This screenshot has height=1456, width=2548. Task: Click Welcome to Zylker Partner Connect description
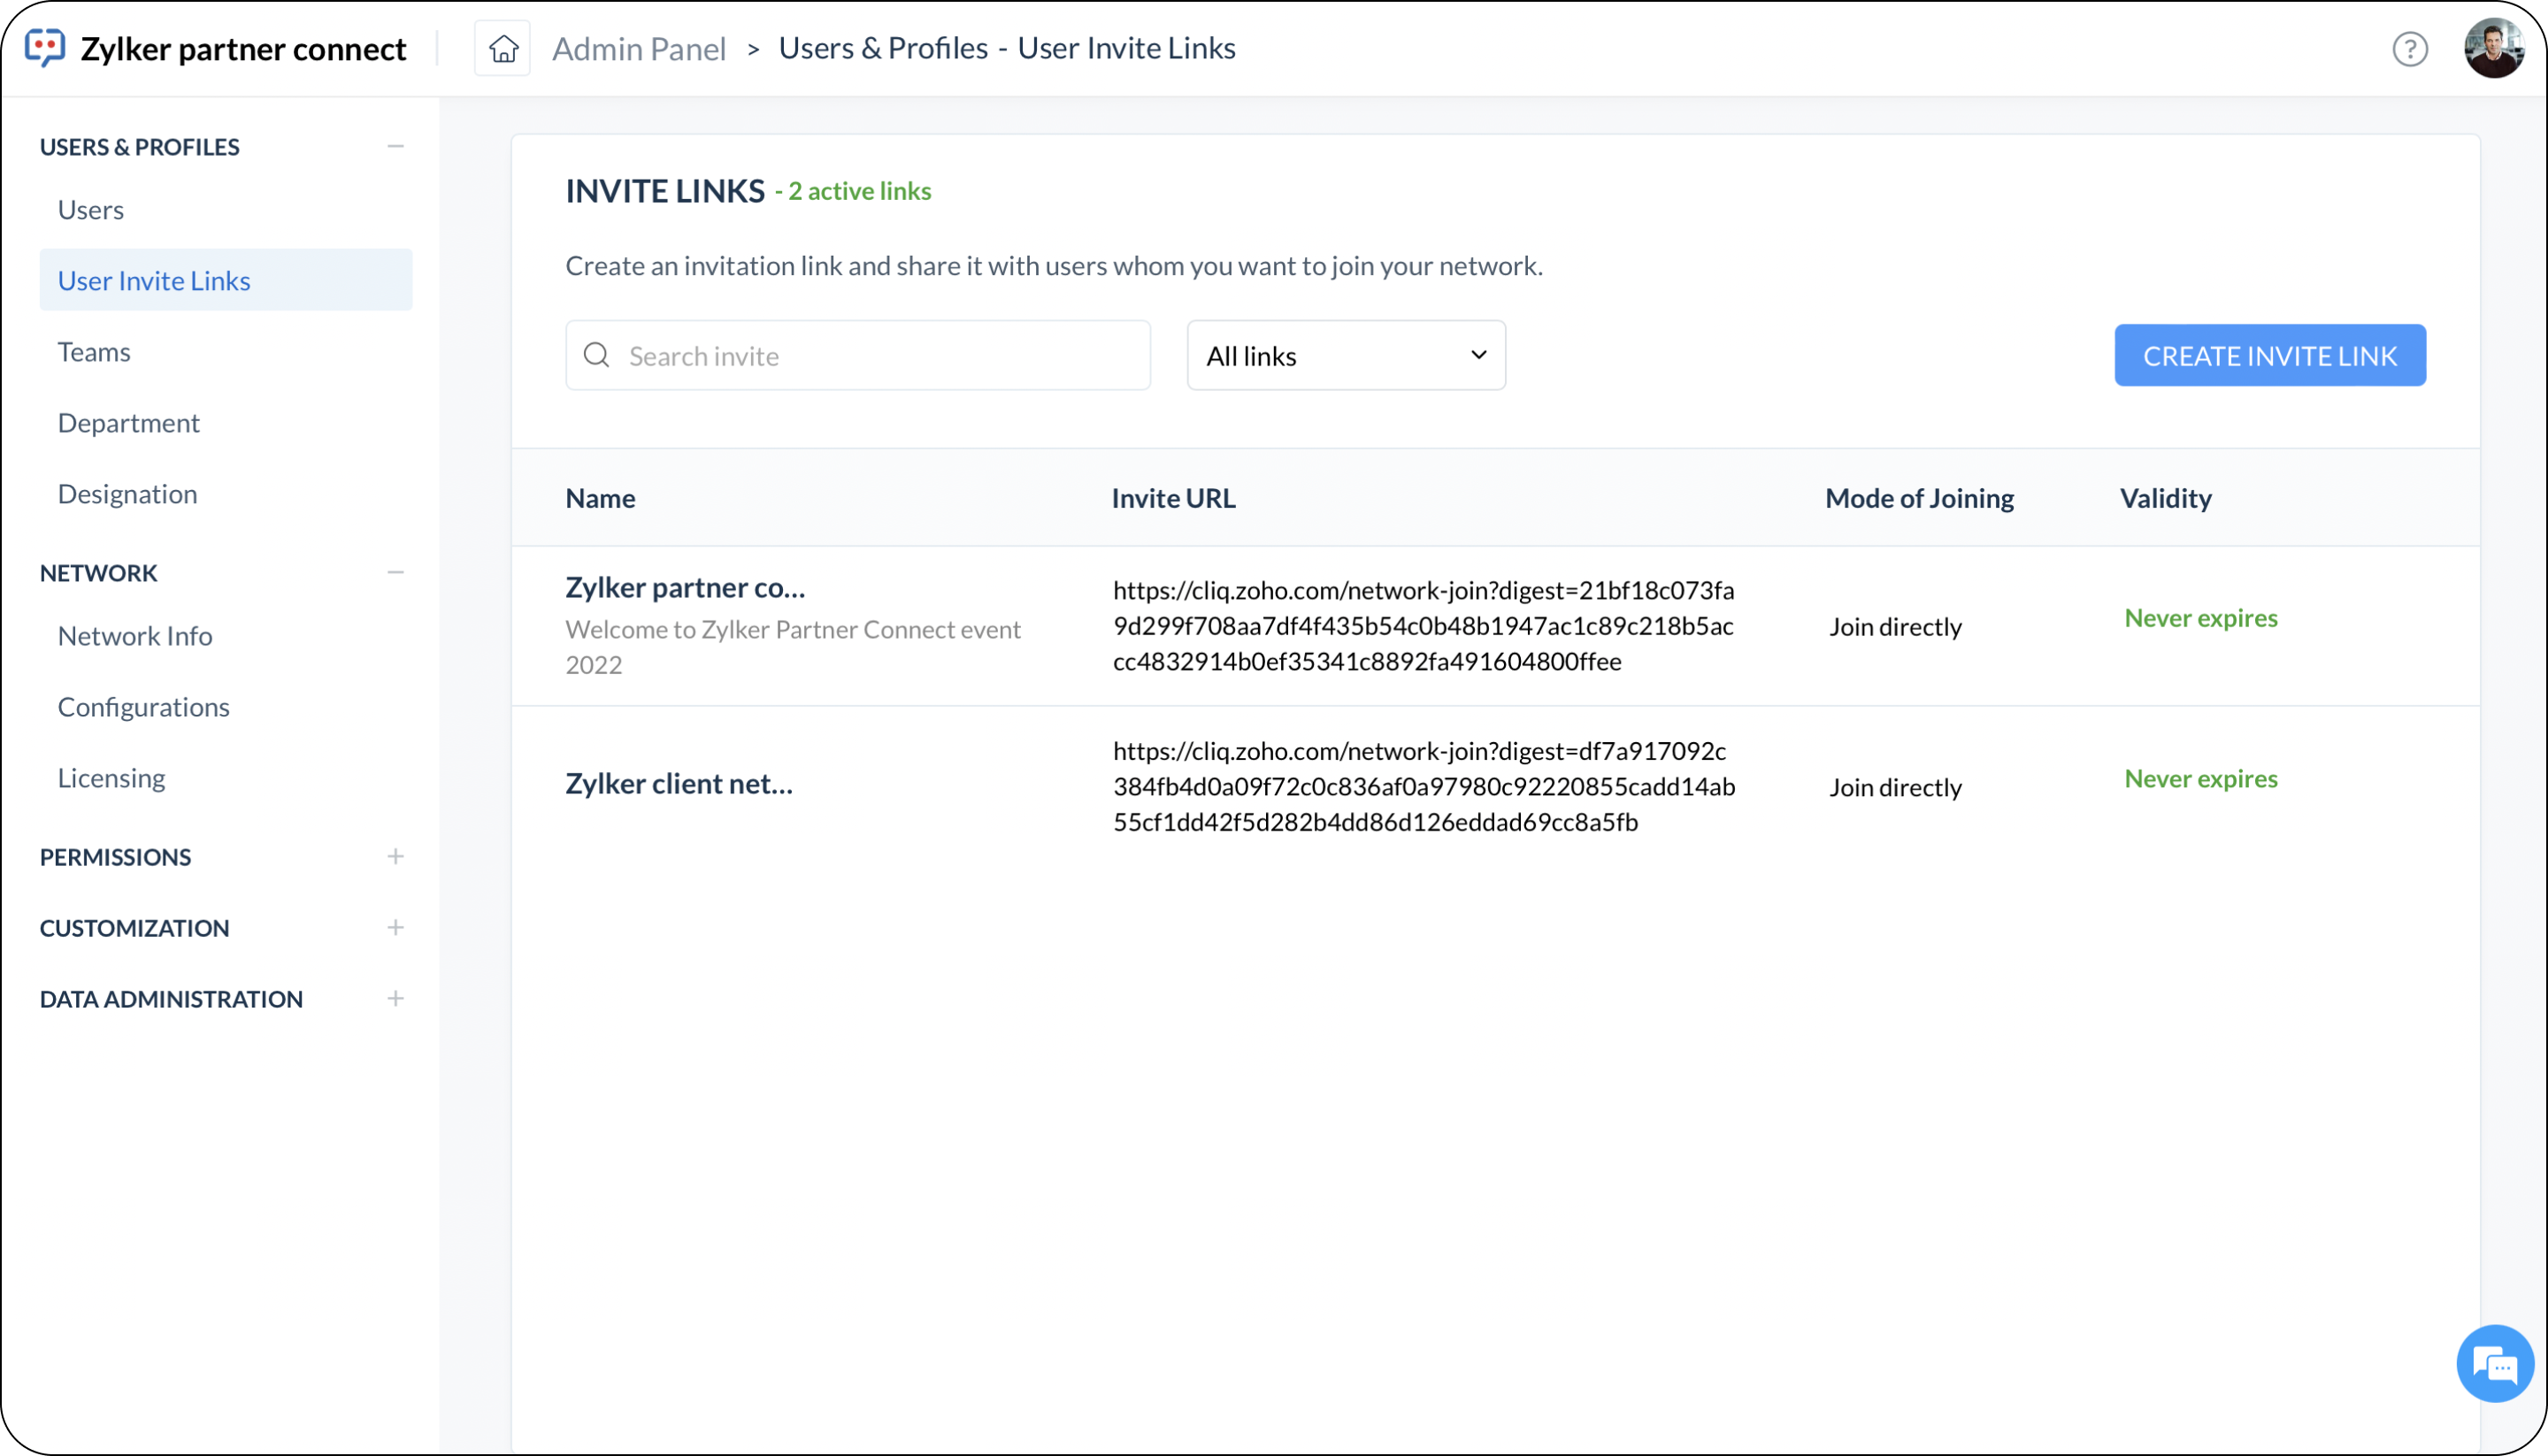tap(793, 647)
